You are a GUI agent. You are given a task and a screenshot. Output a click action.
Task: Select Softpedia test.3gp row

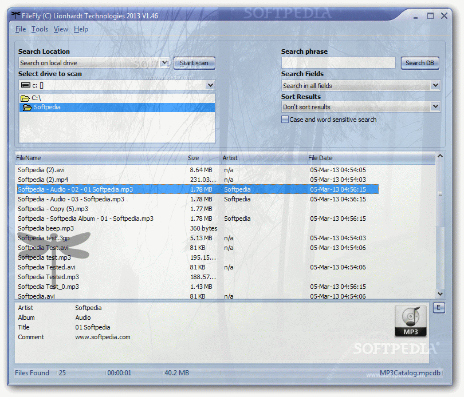pos(198,239)
